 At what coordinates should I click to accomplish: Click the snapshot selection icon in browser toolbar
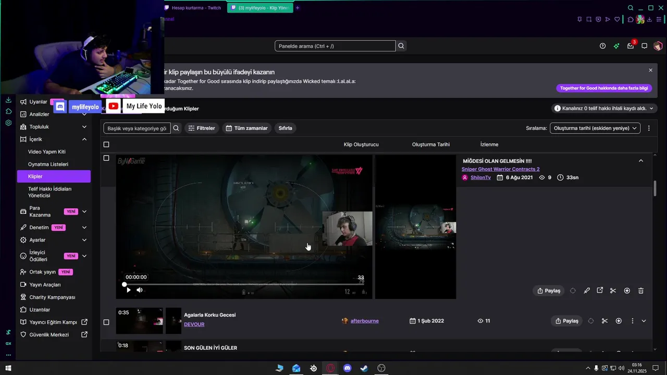click(589, 19)
